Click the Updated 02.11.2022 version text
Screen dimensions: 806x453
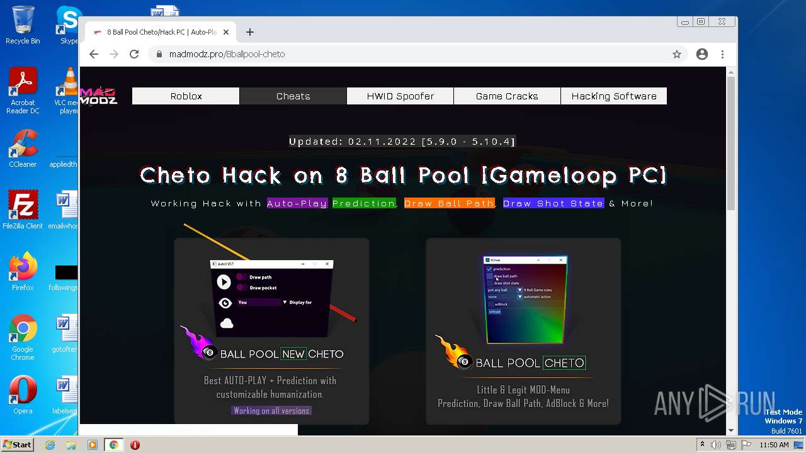tap(402, 142)
